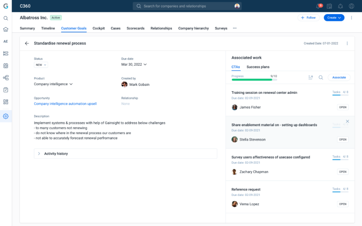362x226 pixels.
Task: Click Zachary Chapman's avatar
Action: tap(234, 172)
